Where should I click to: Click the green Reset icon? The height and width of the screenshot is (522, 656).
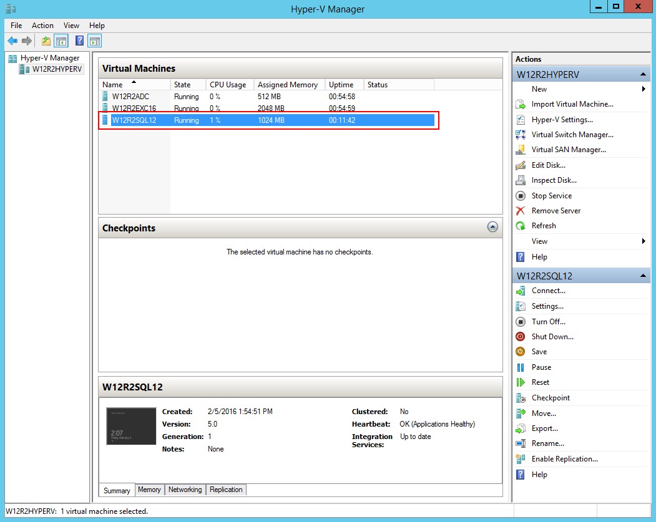(521, 382)
